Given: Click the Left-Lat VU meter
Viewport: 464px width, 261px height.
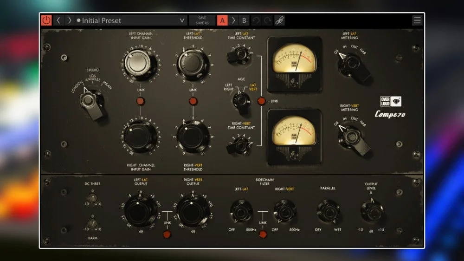Looking at the screenshot, I should coord(294,64).
